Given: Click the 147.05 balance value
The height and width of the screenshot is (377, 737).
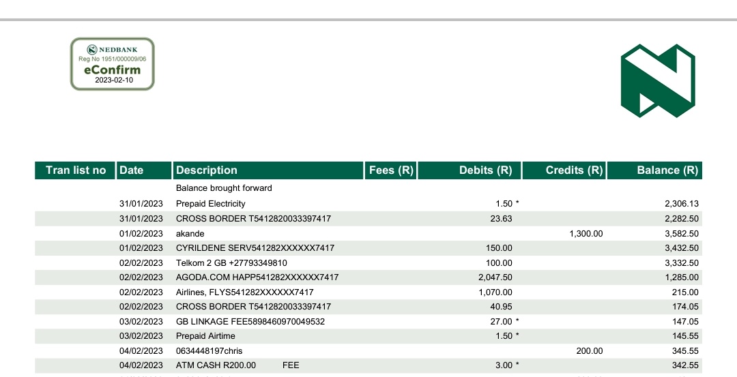Looking at the screenshot, I should tap(685, 322).
